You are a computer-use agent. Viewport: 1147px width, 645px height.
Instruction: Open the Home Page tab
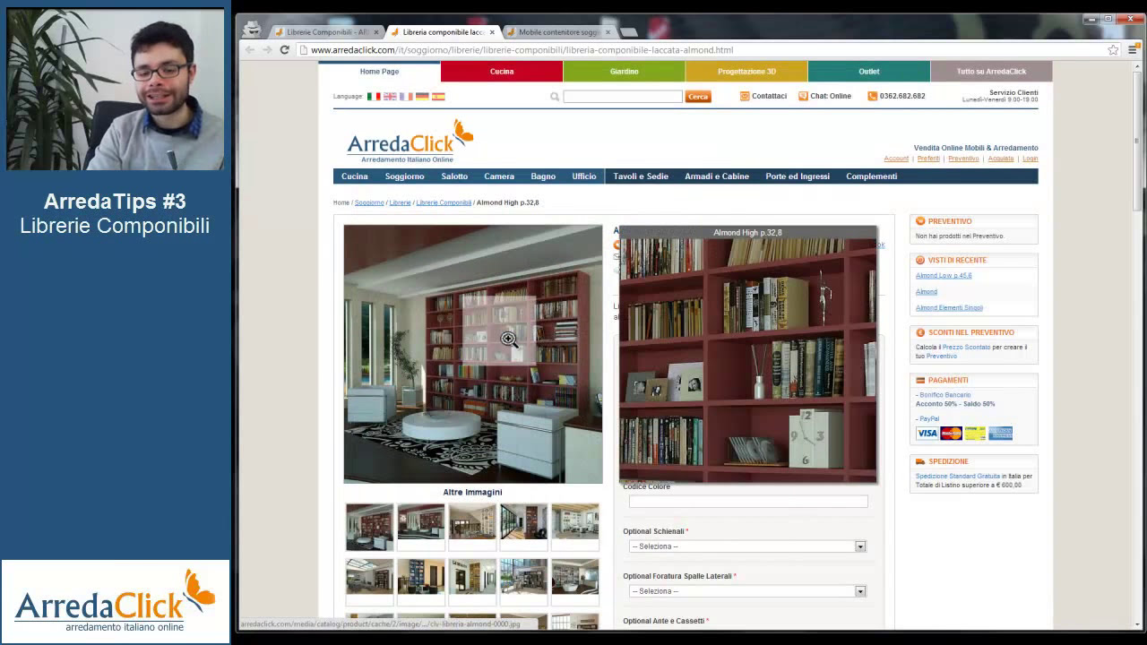379,72
